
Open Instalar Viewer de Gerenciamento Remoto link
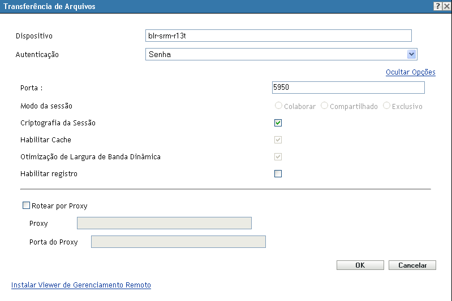[81, 285]
